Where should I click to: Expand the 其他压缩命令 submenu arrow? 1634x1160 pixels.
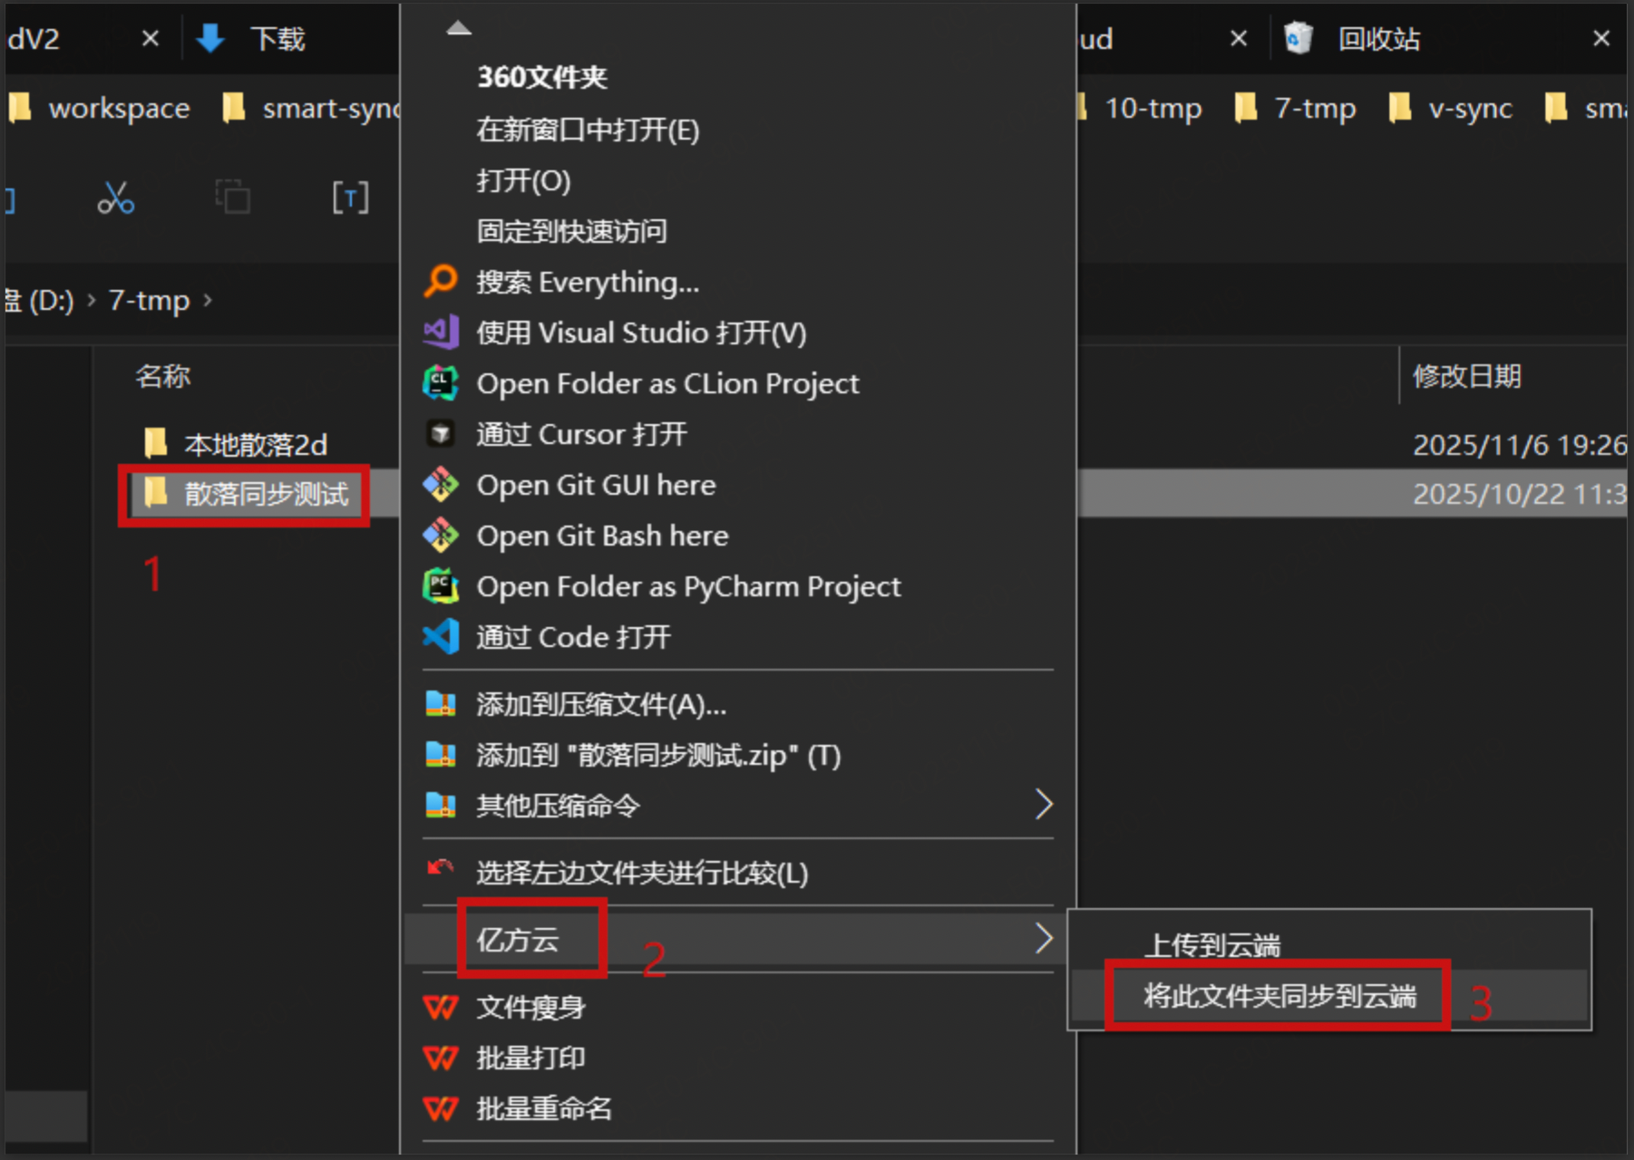(x=1044, y=805)
